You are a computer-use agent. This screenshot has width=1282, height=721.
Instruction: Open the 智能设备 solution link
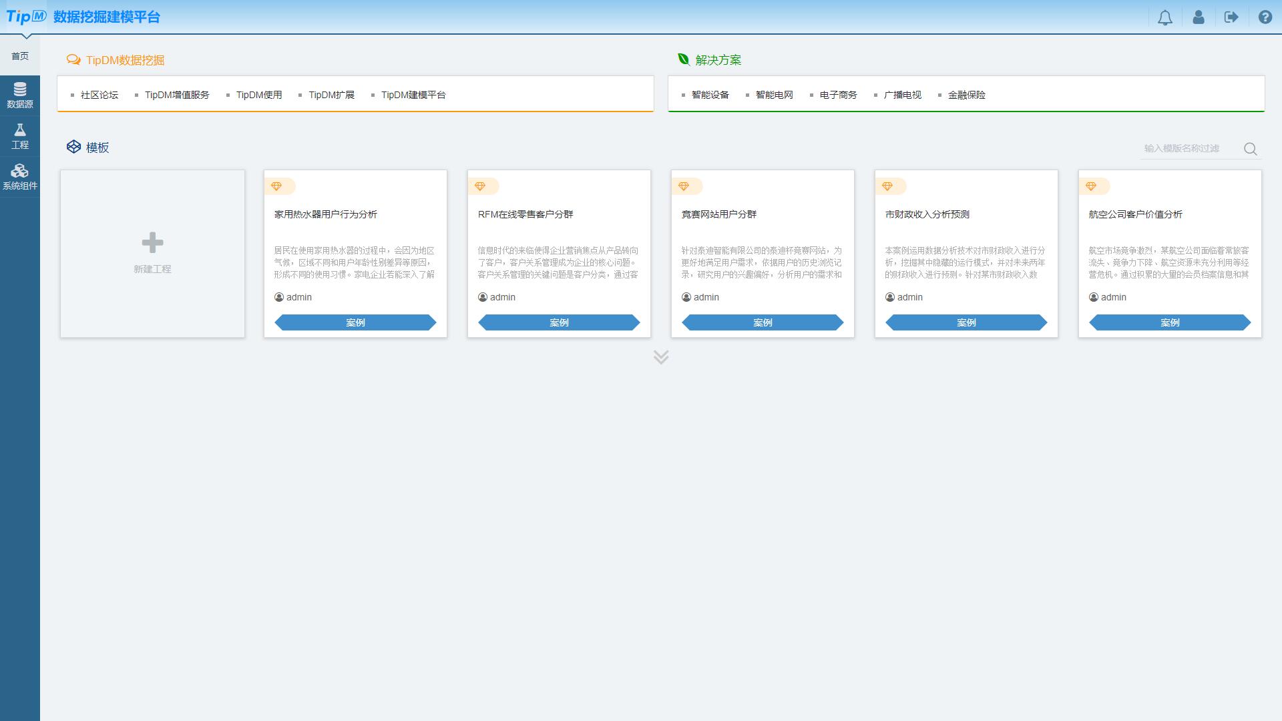click(x=710, y=95)
